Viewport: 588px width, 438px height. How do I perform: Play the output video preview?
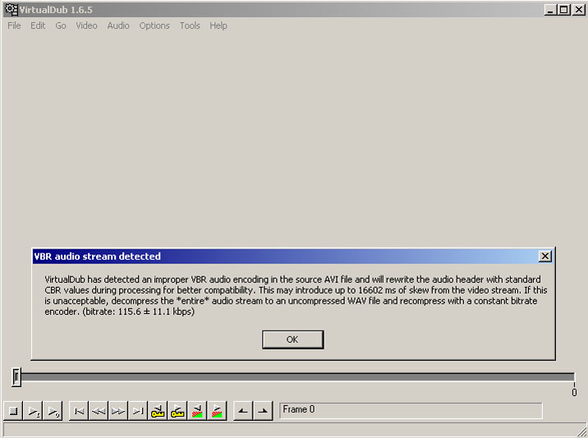[x=53, y=411]
